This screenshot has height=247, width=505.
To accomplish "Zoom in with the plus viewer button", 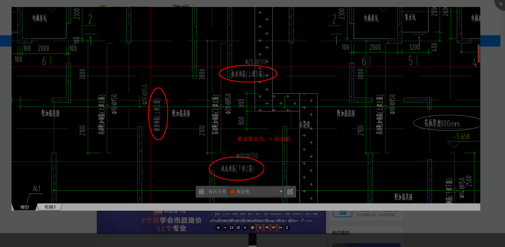I will (218, 228).
